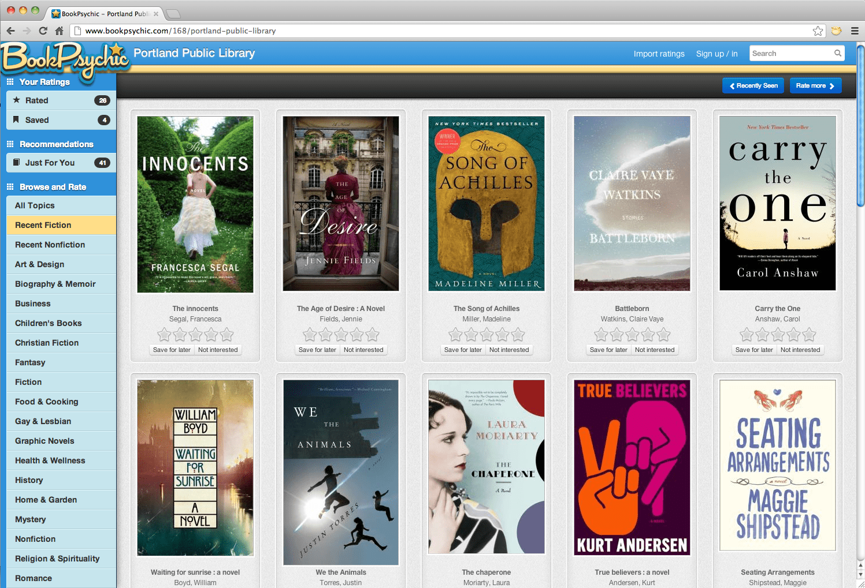Viewport: 865px width, 588px height.
Task: Open the Chrome hamburger menu
Action: pos(855,31)
